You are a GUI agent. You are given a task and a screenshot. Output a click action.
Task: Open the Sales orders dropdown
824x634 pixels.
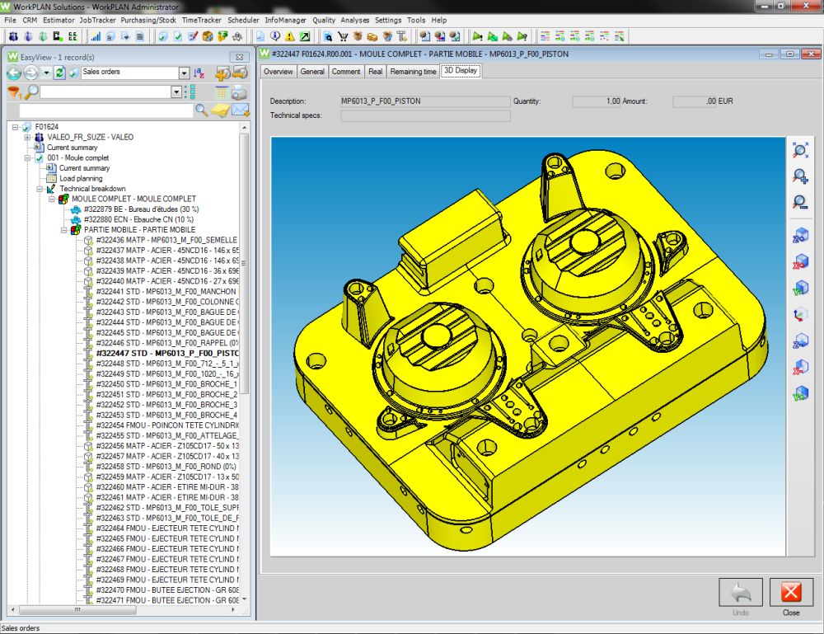pos(184,73)
